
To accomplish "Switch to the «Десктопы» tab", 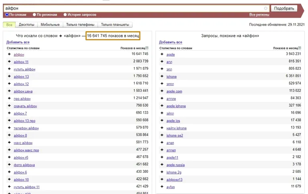I will tap(26, 25).
